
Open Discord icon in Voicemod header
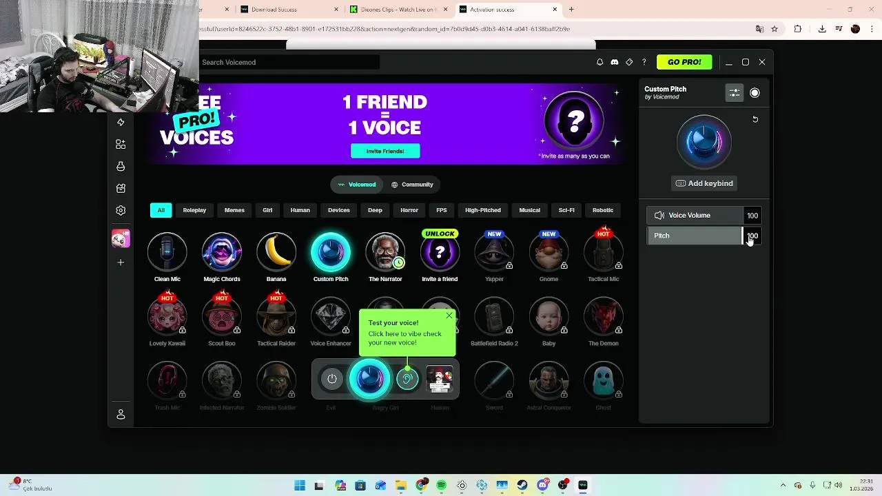coord(615,62)
